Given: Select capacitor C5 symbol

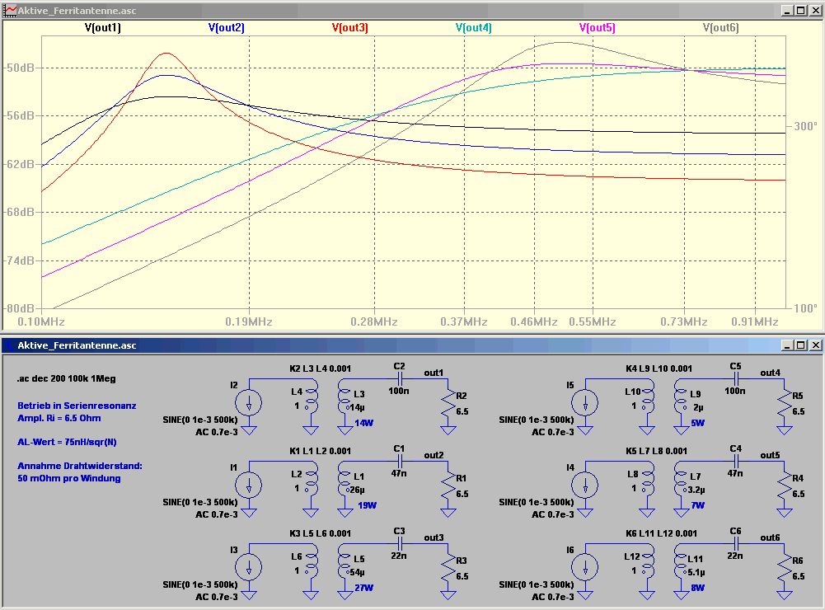Looking at the screenshot, I should pyautogui.click(x=735, y=379).
